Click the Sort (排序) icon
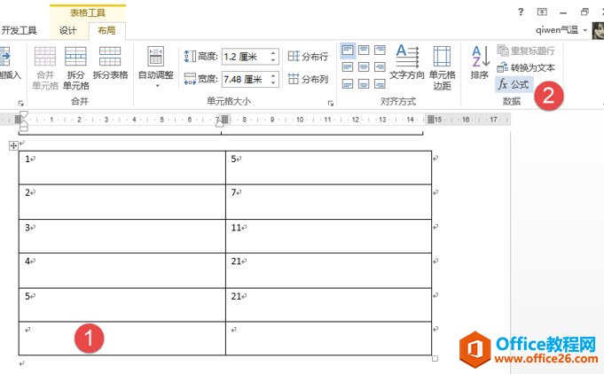The height and width of the screenshot is (374, 604). coord(480,62)
